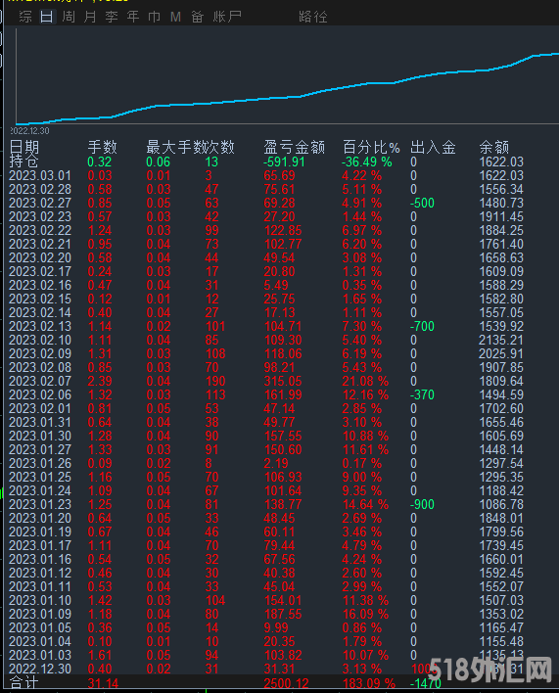Click the 余额 column header
Screen dimensions: 559x693
coord(494,147)
